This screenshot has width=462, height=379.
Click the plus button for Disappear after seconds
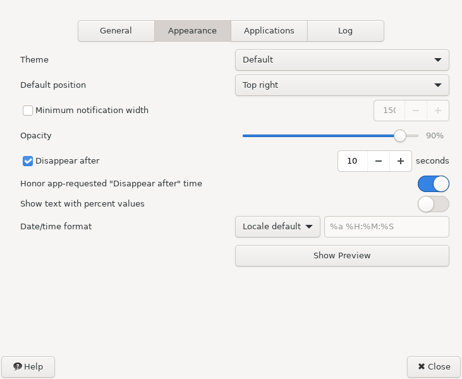coord(401,161)
